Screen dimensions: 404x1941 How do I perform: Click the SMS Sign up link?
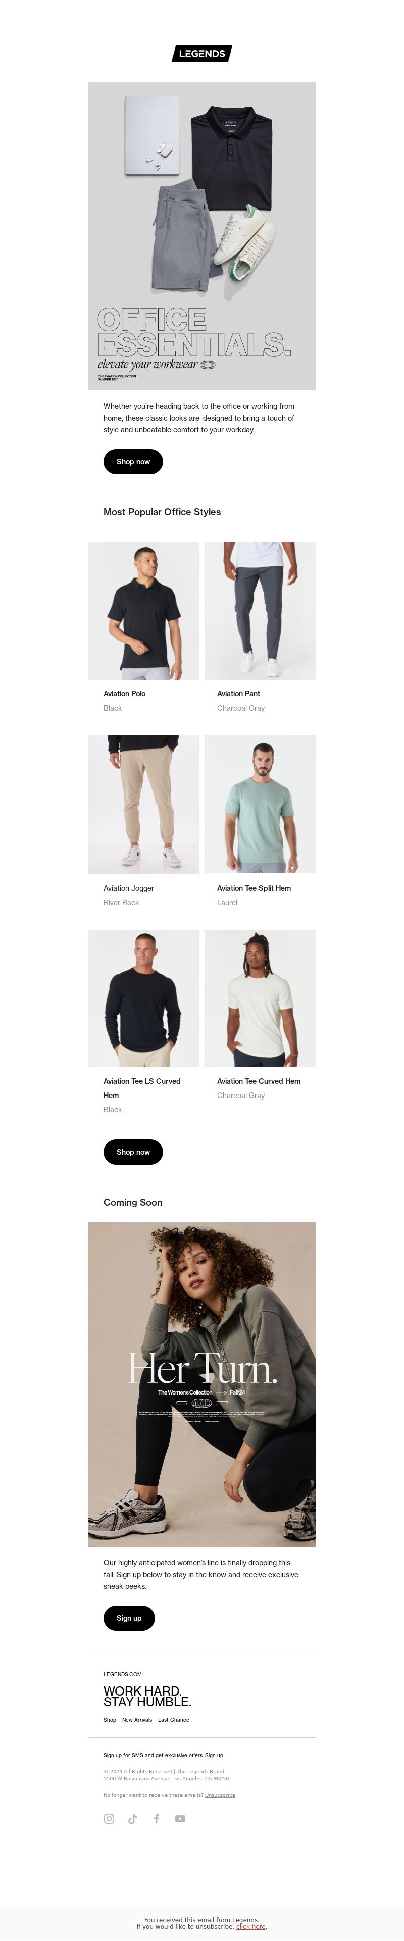click(x=215, y=1755)
